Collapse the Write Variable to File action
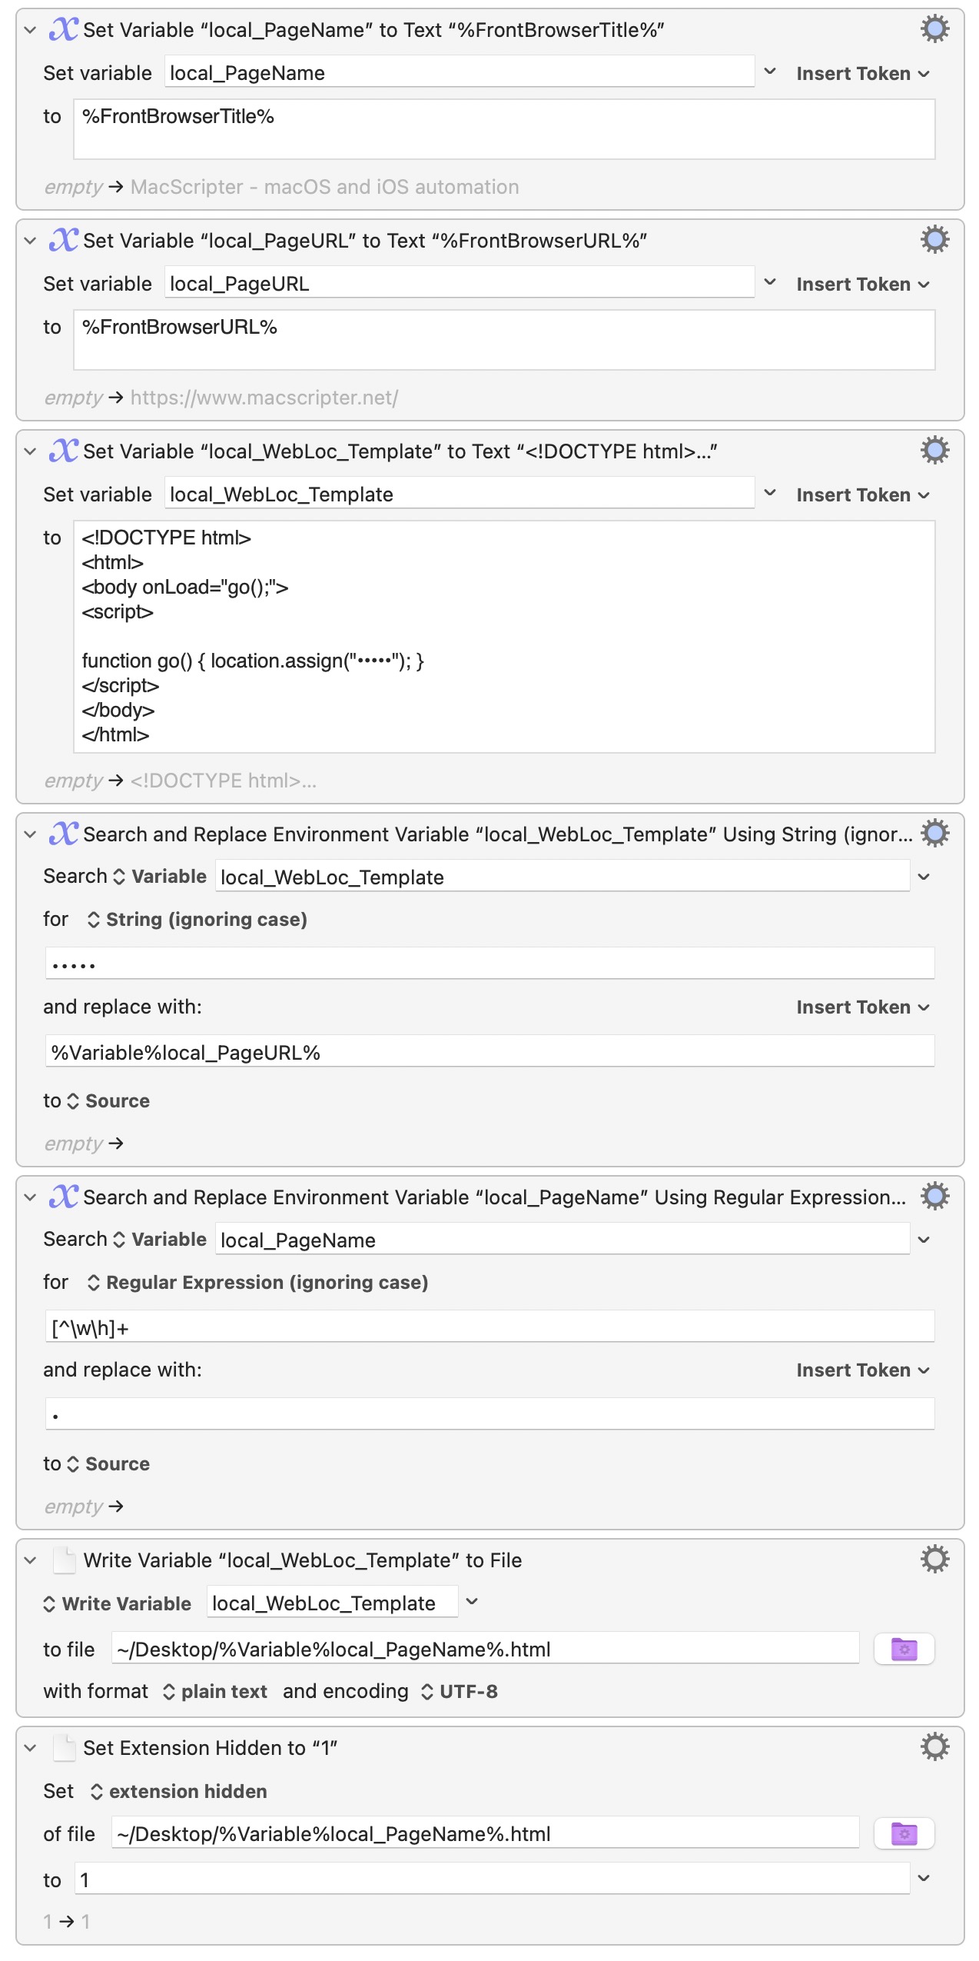 tap(30, 1560)
